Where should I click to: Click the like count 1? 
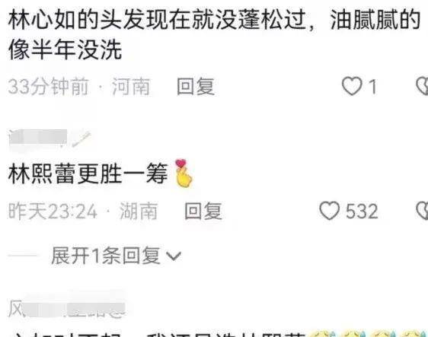tap(372, 87)
